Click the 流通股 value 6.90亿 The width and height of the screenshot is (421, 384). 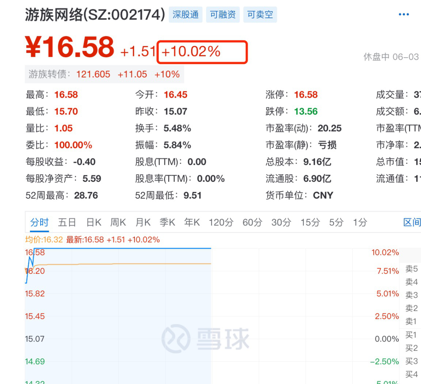pos(317,179)
